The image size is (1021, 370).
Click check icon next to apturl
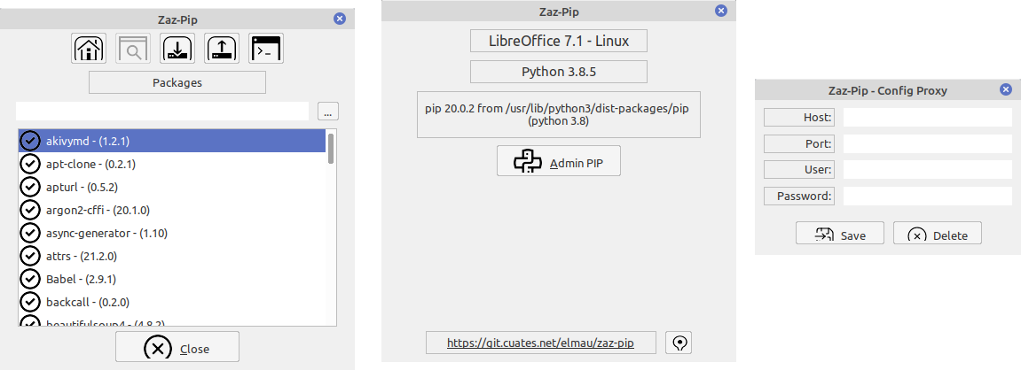(30, 187)
